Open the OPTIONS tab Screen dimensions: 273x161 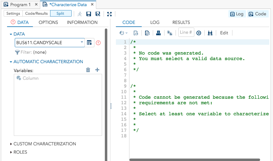click(x=48, y=22)
